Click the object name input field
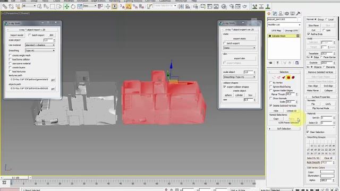The width and height of the screenshot is (340, 191). (282, 20)
